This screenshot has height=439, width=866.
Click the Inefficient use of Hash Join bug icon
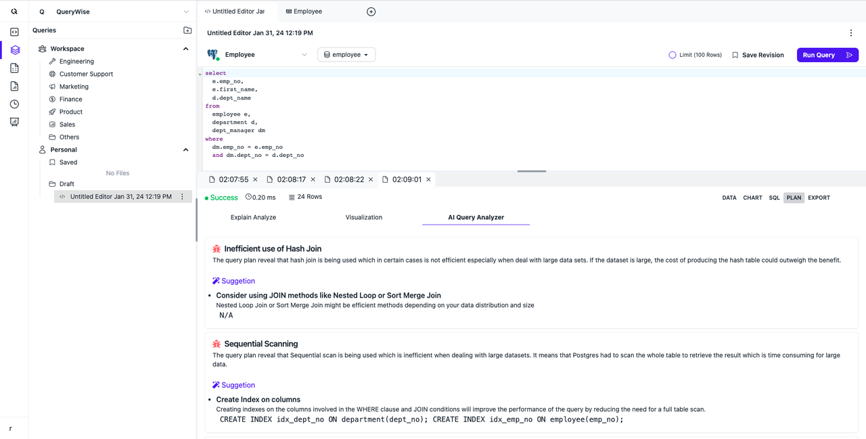coord(216,249)
